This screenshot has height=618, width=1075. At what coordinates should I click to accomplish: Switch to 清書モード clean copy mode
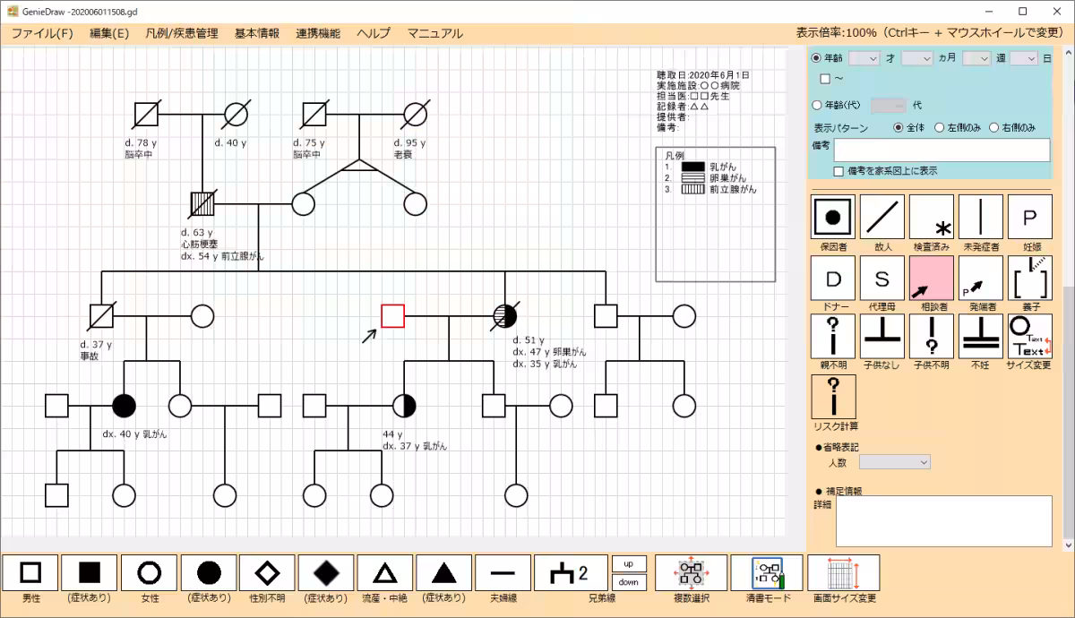[x=767, y=572]
